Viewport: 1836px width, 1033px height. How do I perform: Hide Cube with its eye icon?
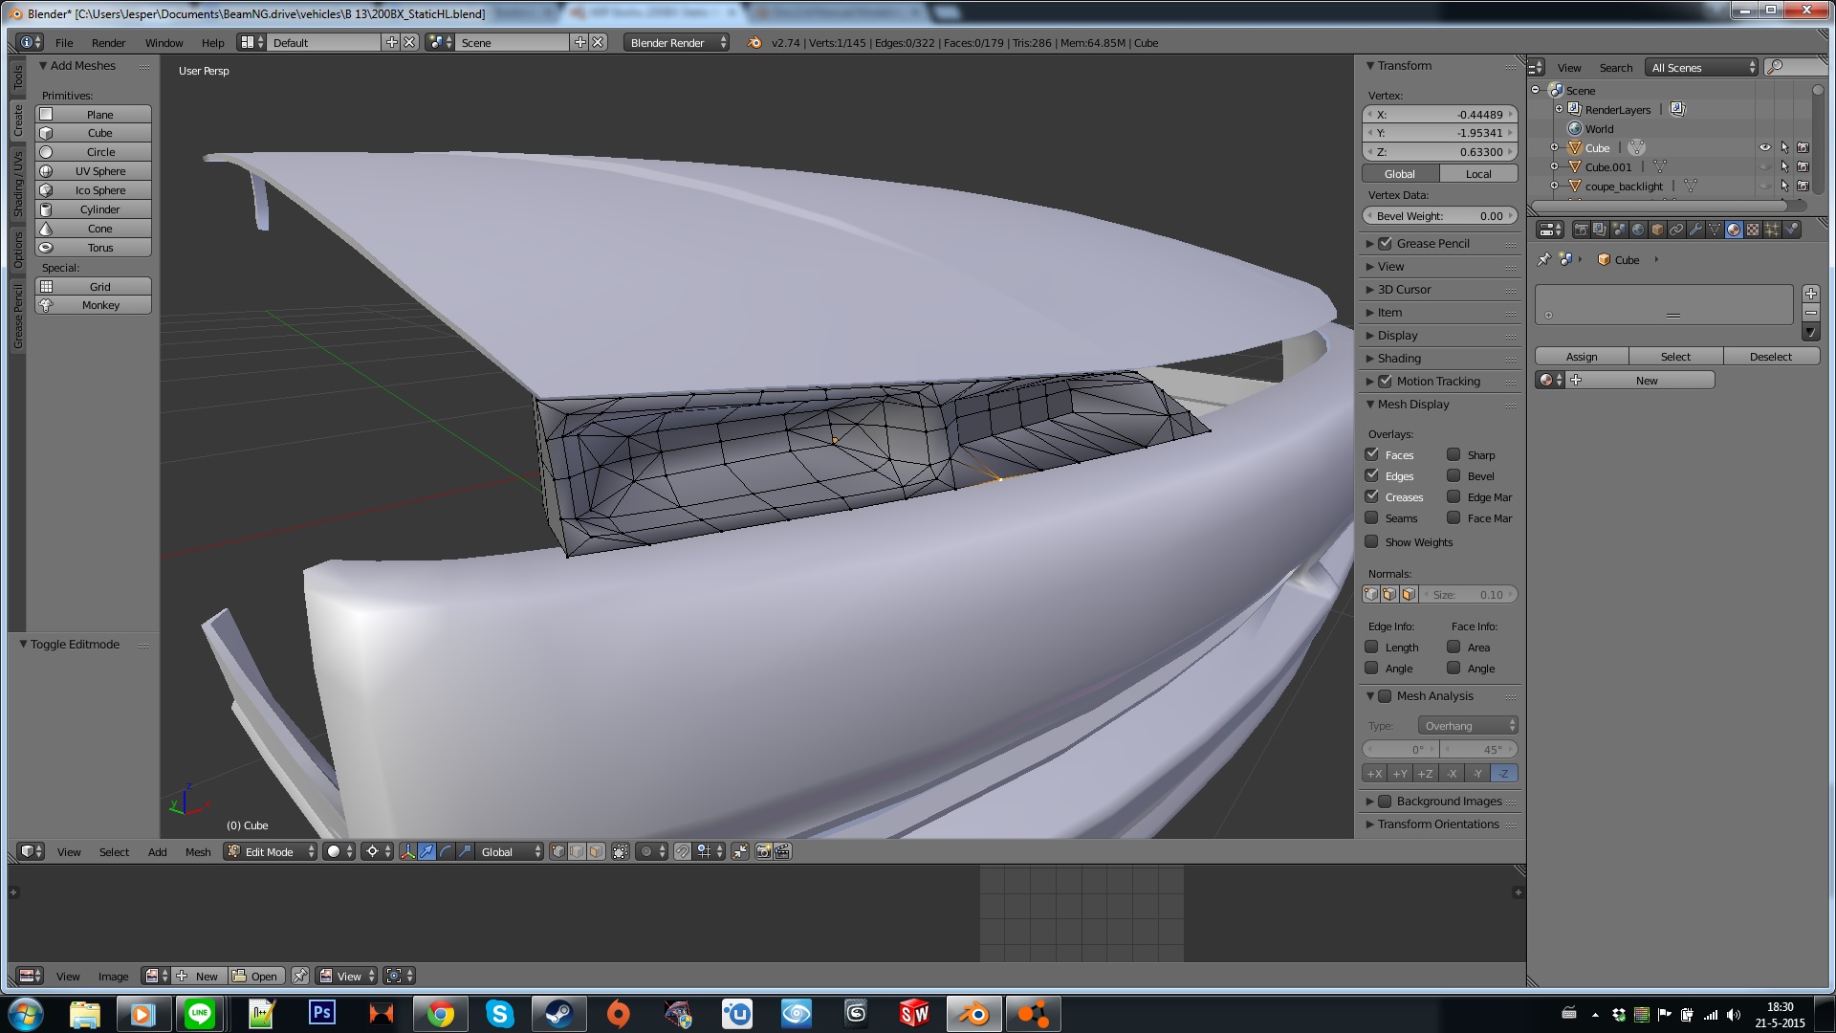pyautogui.click(x=1764, y=148)
